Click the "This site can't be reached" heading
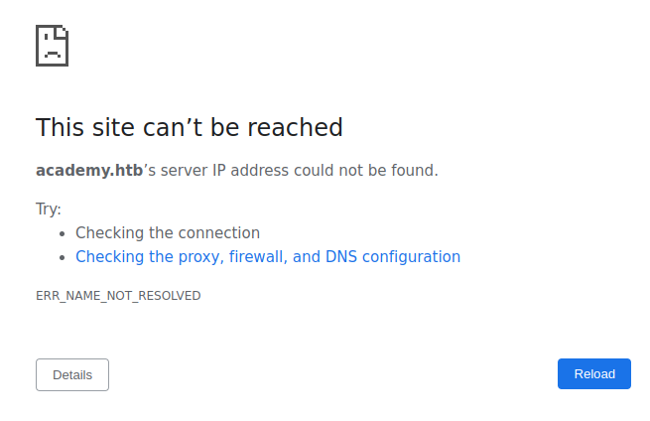This screenshot has height=421, width=650. coord(190,128)
